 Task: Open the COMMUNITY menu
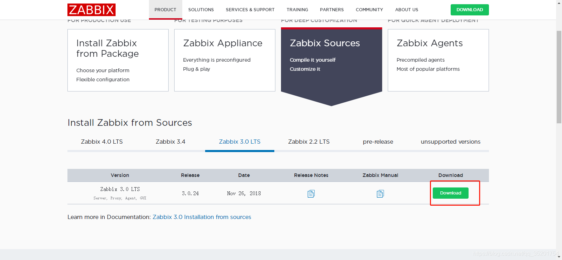pyautogui.click(x=370, y=10)
